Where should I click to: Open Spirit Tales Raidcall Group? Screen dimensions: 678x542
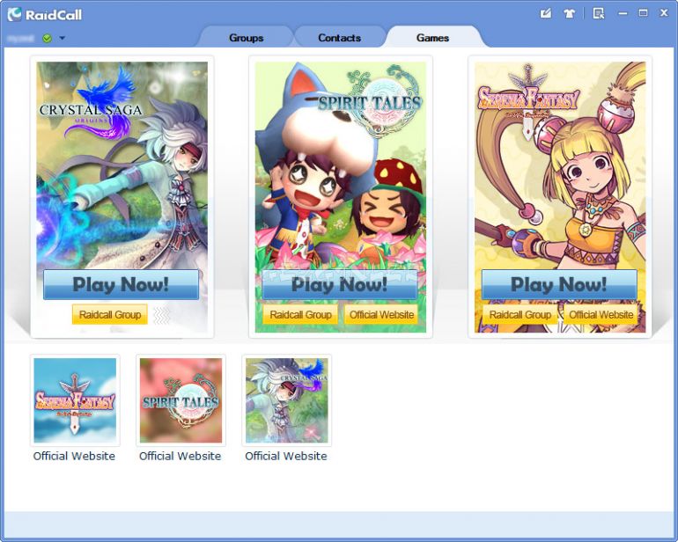pyautogui.click(x=300, y=314)
